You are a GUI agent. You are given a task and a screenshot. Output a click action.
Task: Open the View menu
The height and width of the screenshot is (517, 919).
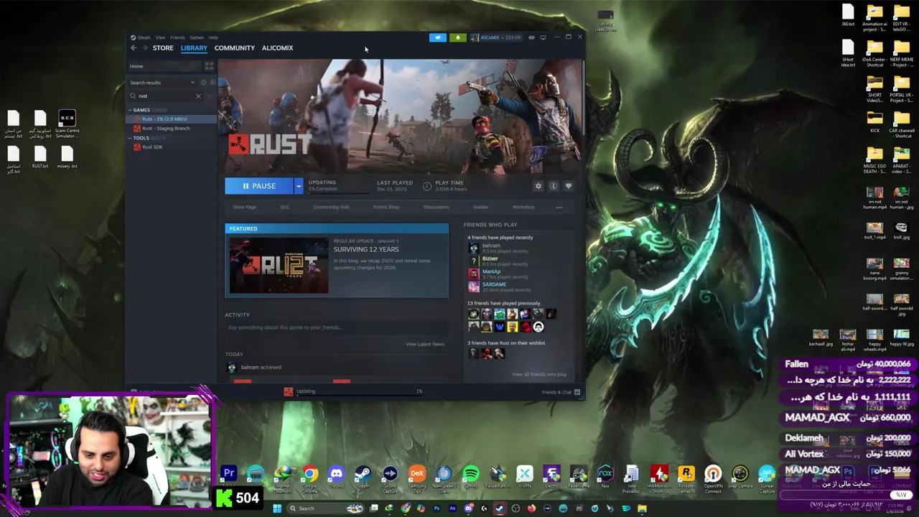(160, 37)
